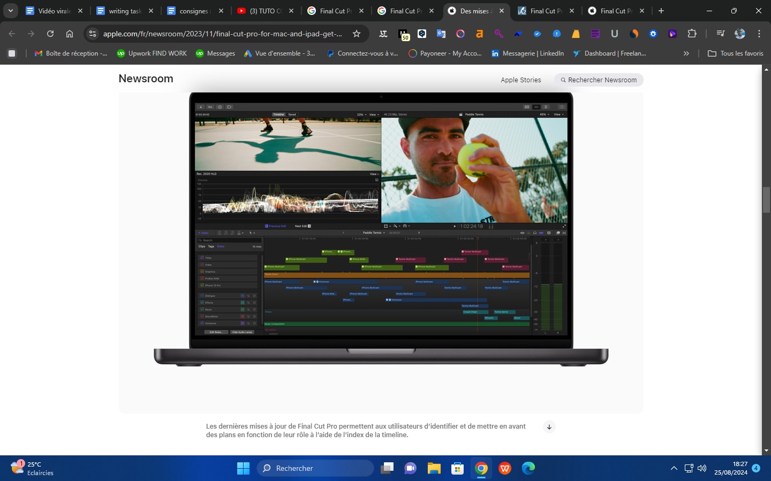This screenshot has height=481, width=771.
Task: Open the media control playlist icon
Action: coord(721,34)
